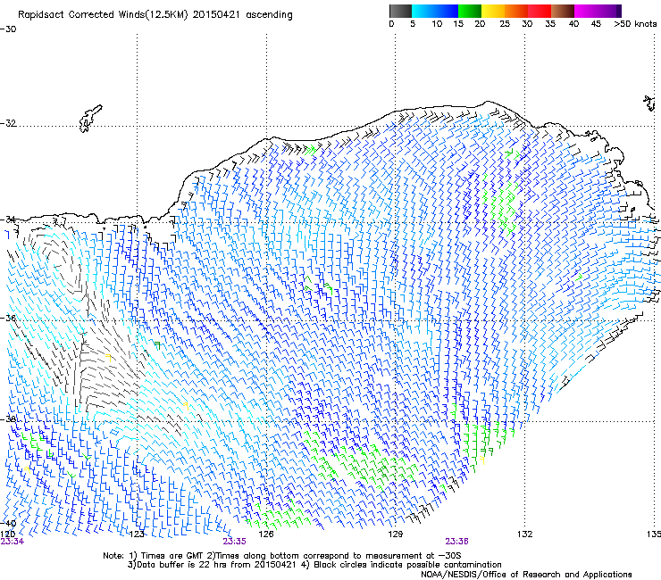Click the purple '23:35' time stamp
This screenshot has width=661, height=580.
point(234,542)
